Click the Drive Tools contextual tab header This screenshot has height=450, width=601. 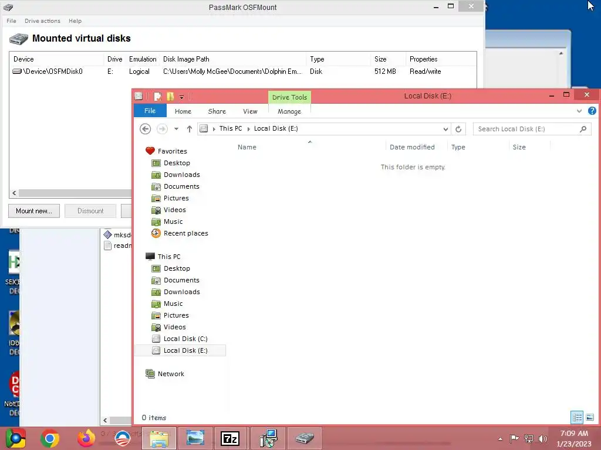[289, 97]
